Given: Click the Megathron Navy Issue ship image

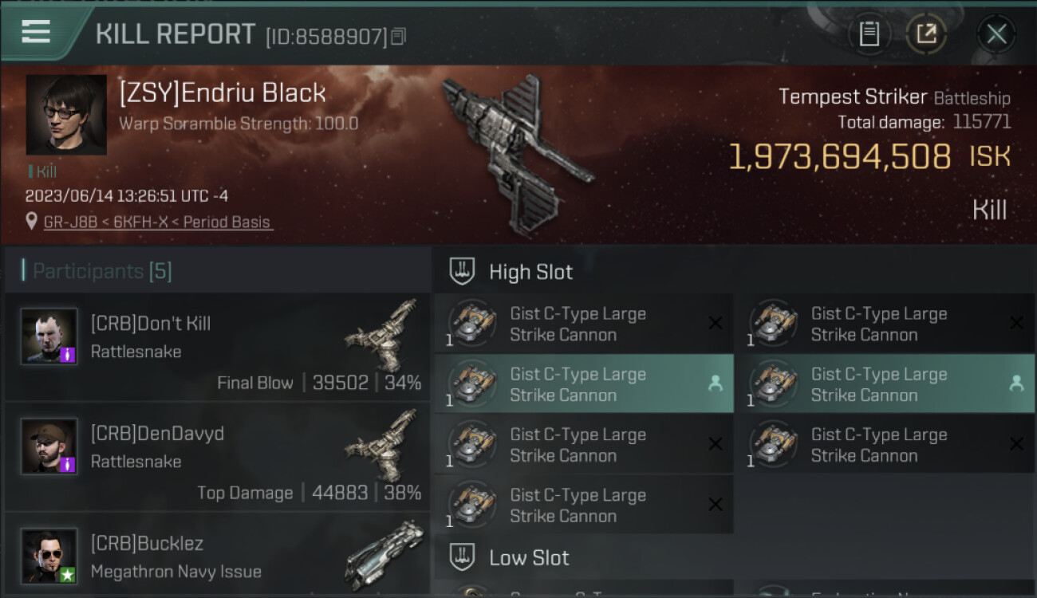Looking at the screenshot, I should [x=384, y=555].
